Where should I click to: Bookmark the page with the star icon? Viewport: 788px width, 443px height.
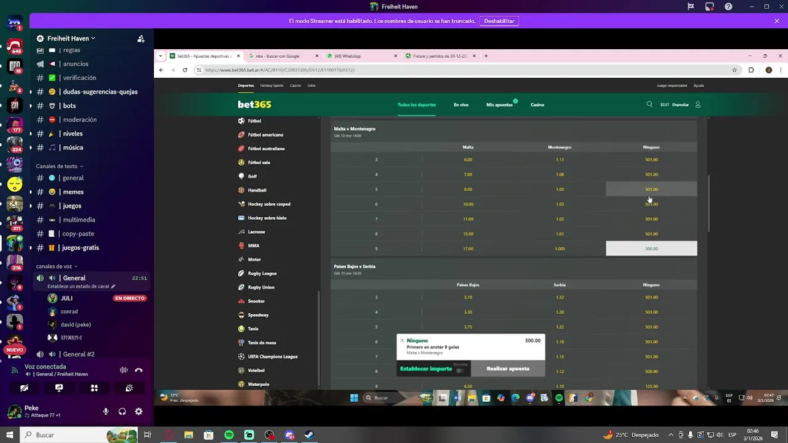(x=734, y=70)
